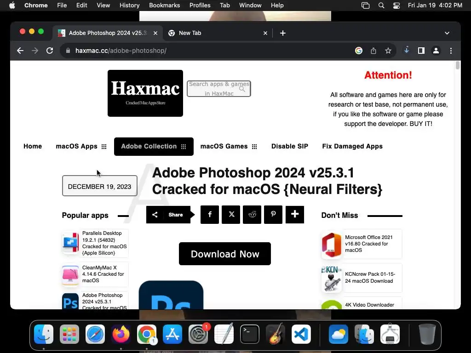The width and height of the screenshot is (471, 353).
Task: Open the History menu
Action: pyautogui.click(x=129, y=6)
